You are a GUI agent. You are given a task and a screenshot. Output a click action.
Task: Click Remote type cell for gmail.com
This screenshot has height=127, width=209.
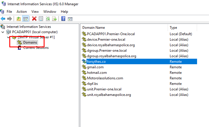point(176,67)
